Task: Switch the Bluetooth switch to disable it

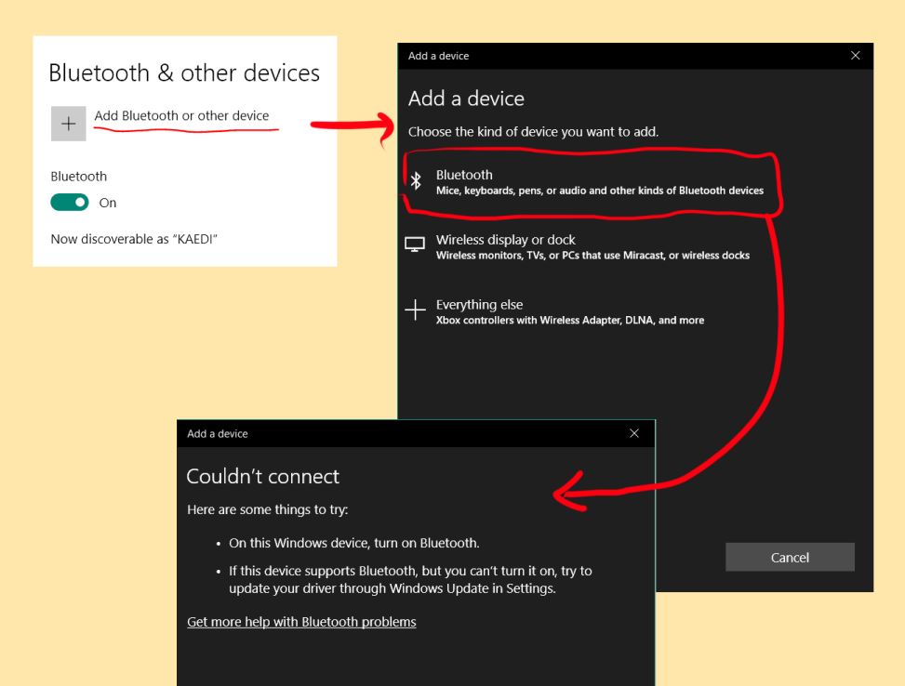Action: [x=69, y=202]
